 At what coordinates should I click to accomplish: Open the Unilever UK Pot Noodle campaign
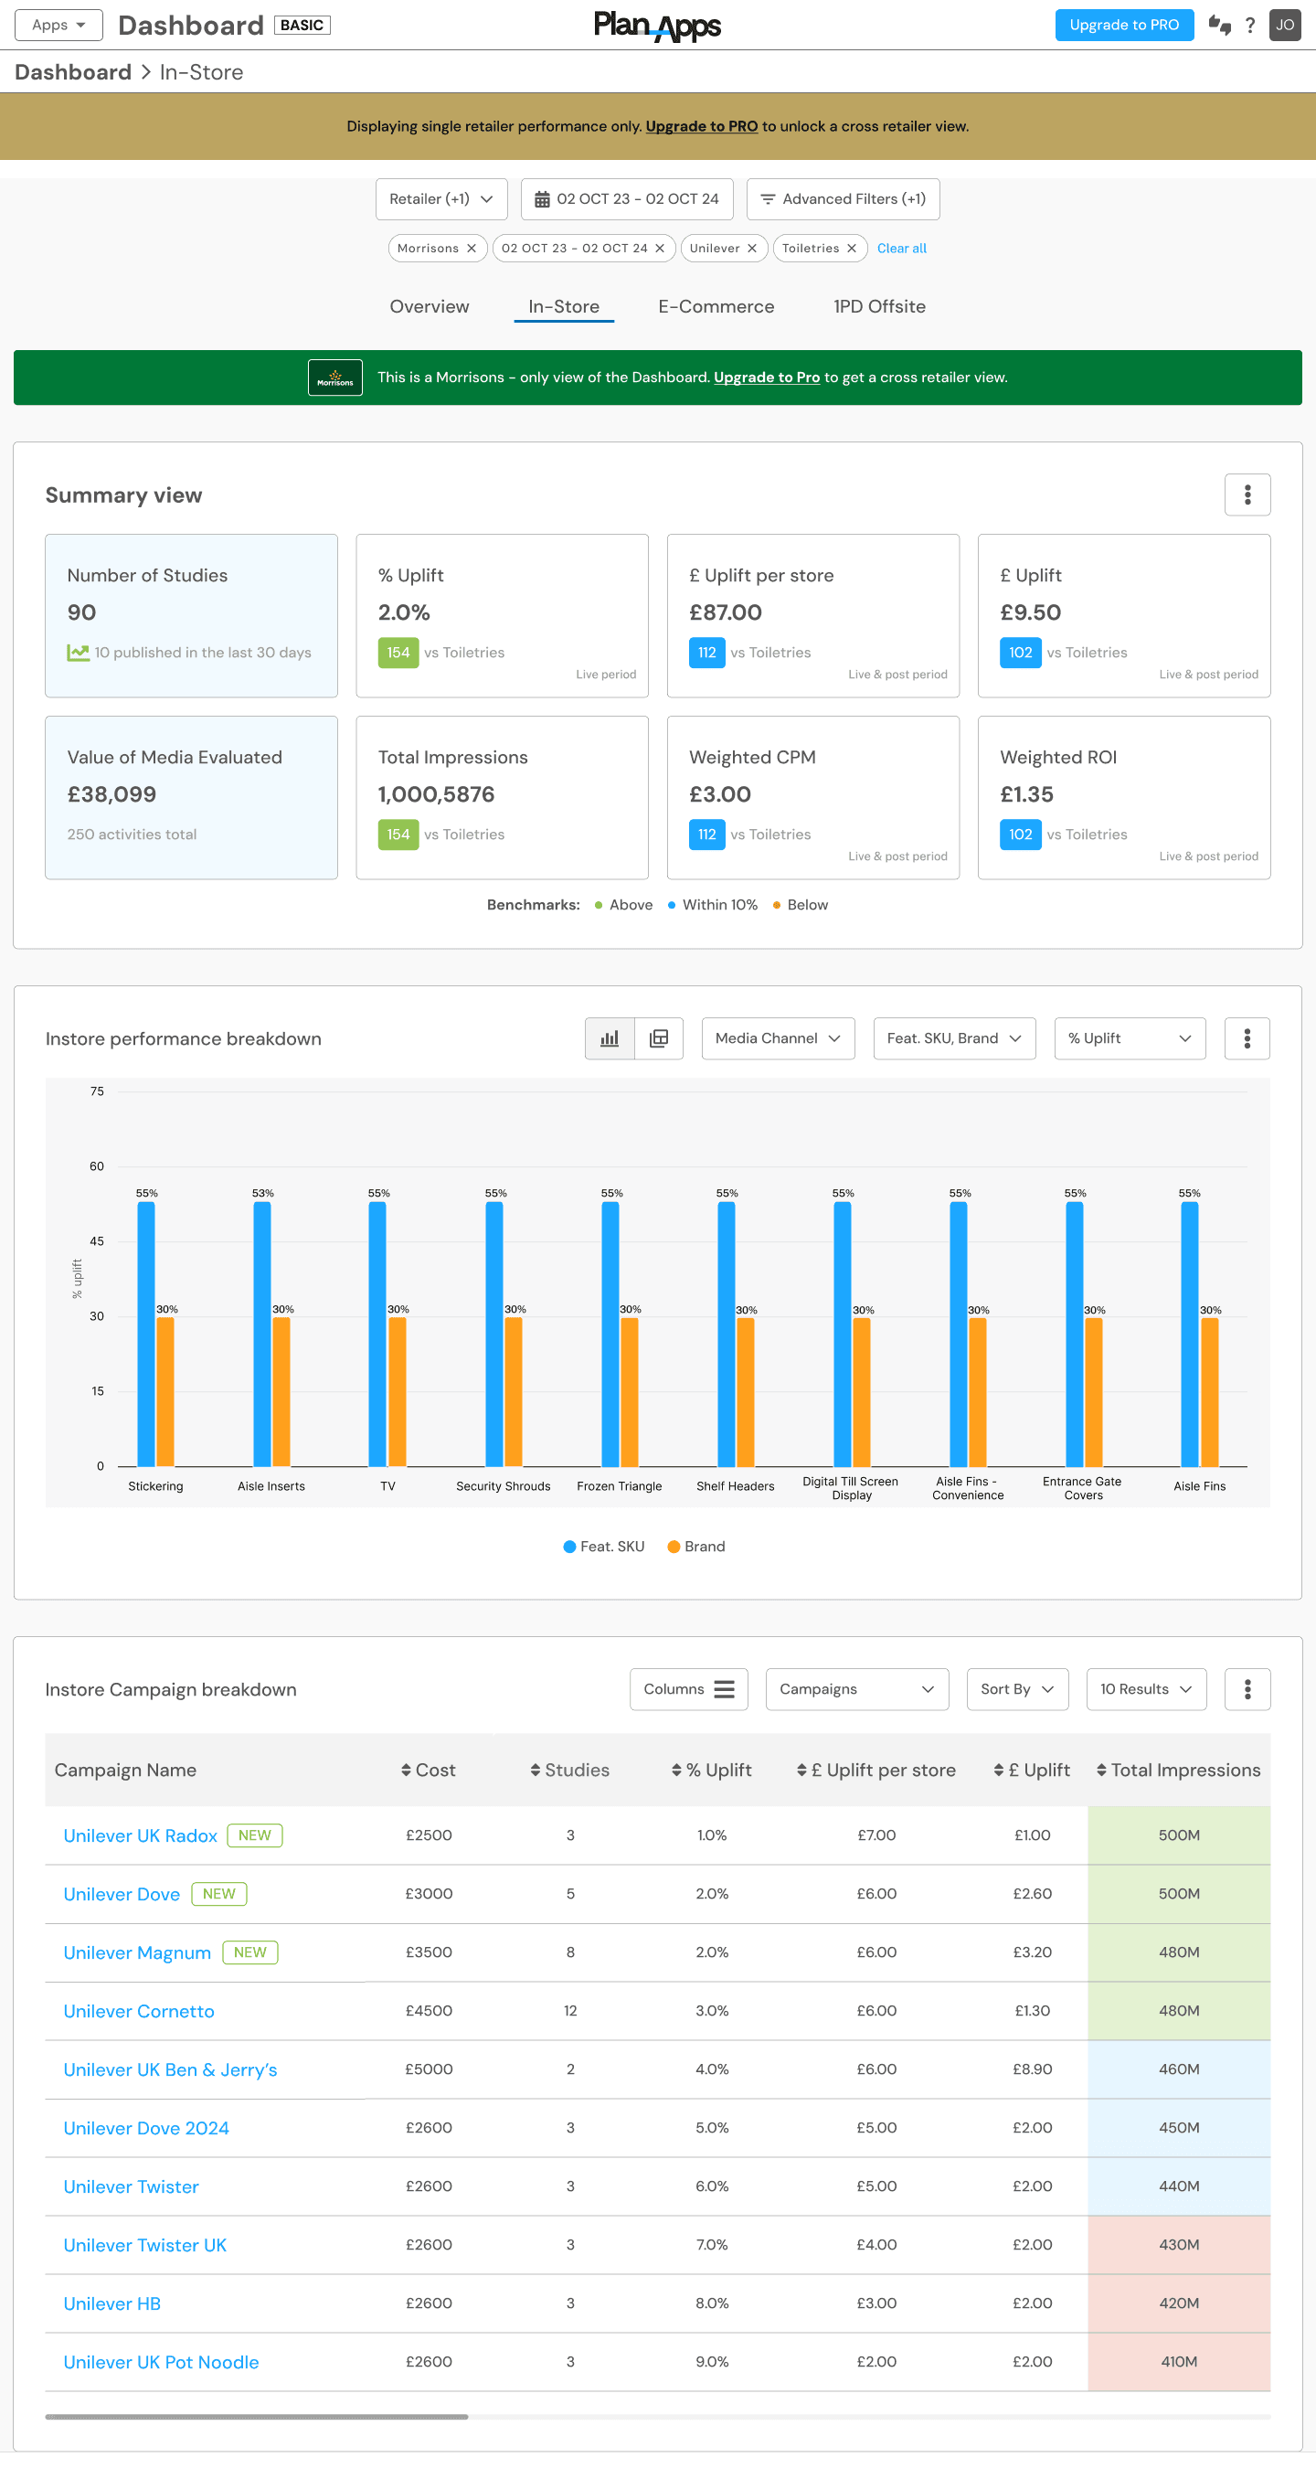[162, 2363]
